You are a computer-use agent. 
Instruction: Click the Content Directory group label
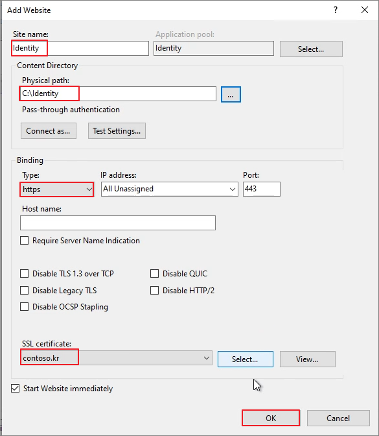tap(47, 66)
